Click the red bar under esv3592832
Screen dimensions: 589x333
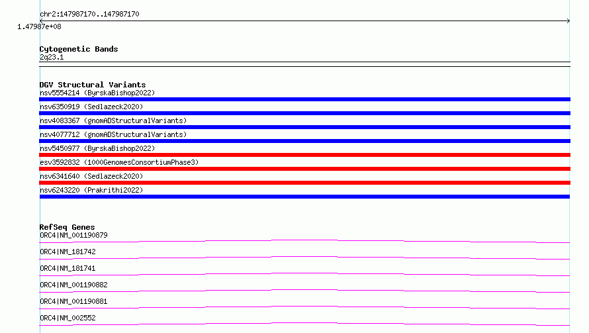point(304,169)
